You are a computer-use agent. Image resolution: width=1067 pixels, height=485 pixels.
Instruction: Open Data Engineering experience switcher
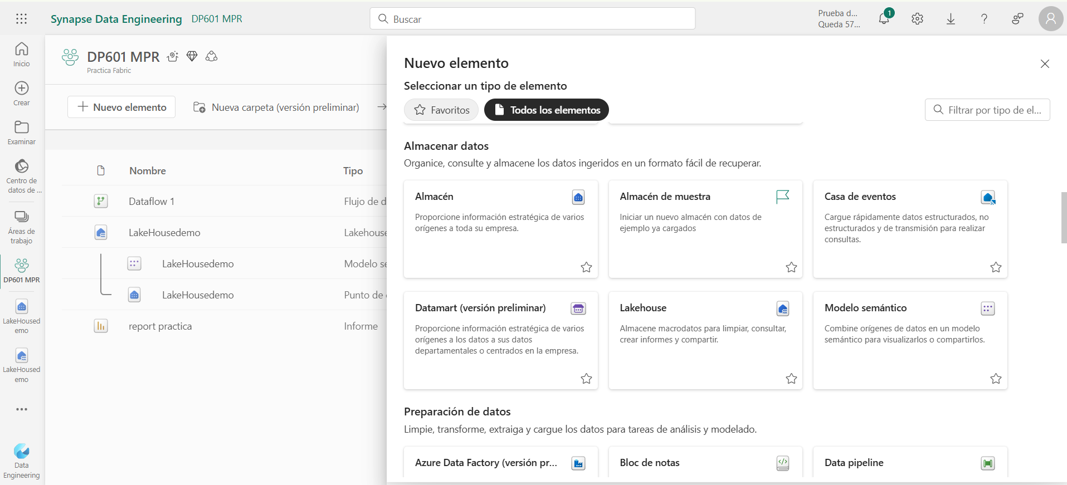[x=22, y=461]
